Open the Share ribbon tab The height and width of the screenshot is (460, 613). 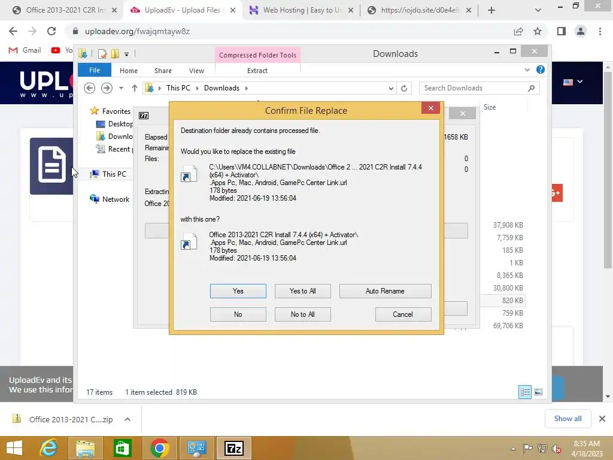tap(163, 71)
